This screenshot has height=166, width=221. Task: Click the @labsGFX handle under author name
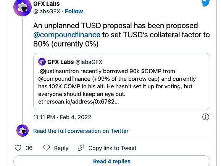(x=47, y=11)
